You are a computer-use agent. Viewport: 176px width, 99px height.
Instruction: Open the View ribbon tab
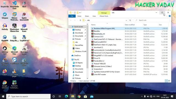pyautogui.click(x=94, y=16)
